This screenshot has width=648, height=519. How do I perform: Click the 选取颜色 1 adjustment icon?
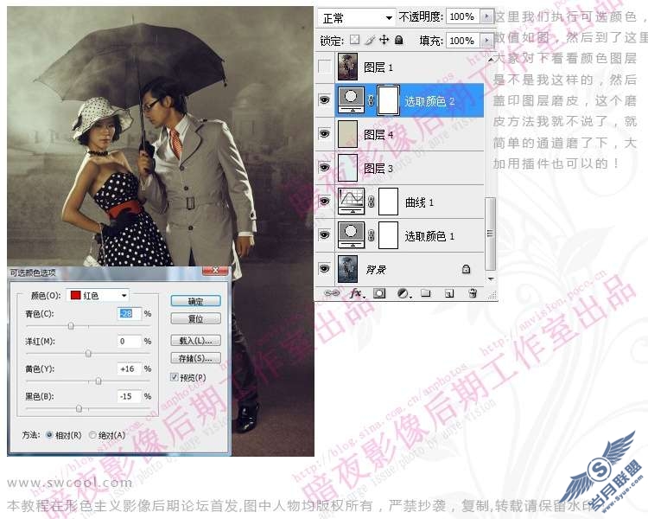[352, 234]
